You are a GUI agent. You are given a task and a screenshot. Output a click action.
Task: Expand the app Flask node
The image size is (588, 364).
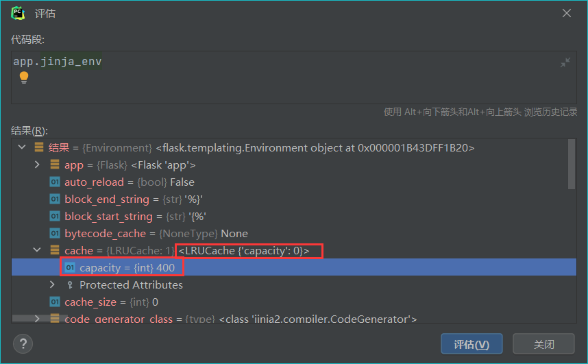click(x=38, y=165)
